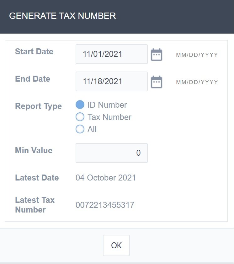This screenshot has height=264, width=234.
Task: Select the All report type option
Action: point(80,129)
